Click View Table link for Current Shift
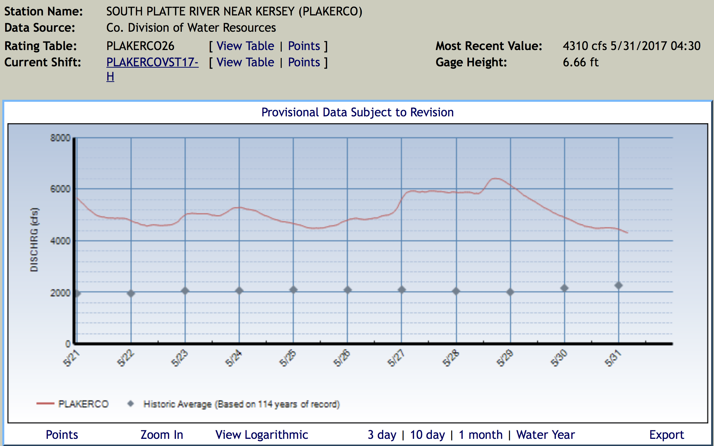Screen dimensions: 714x446 point(245,63)
